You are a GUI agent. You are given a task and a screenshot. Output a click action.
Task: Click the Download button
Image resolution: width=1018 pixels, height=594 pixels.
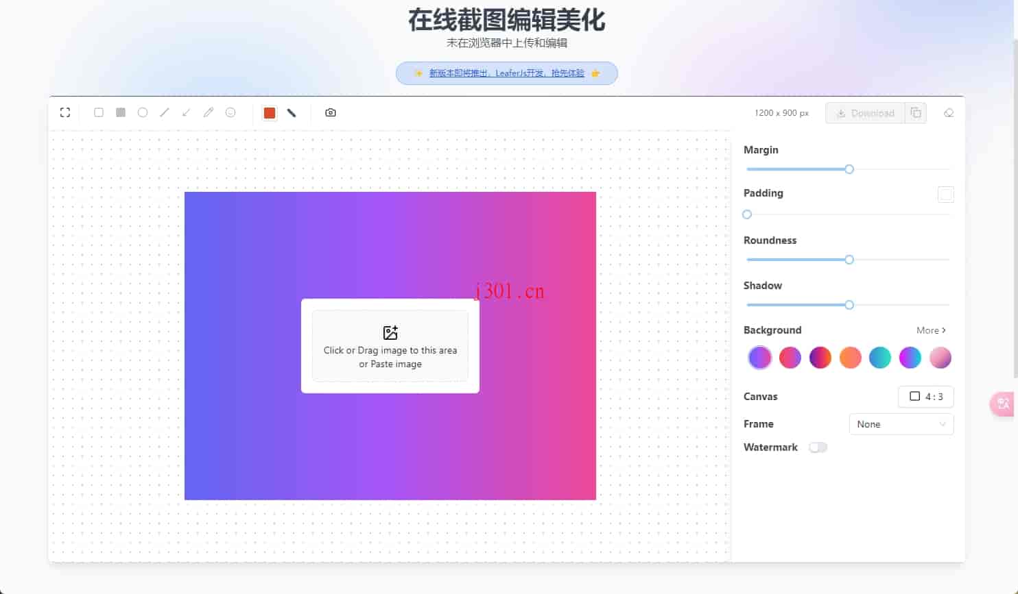865,113
